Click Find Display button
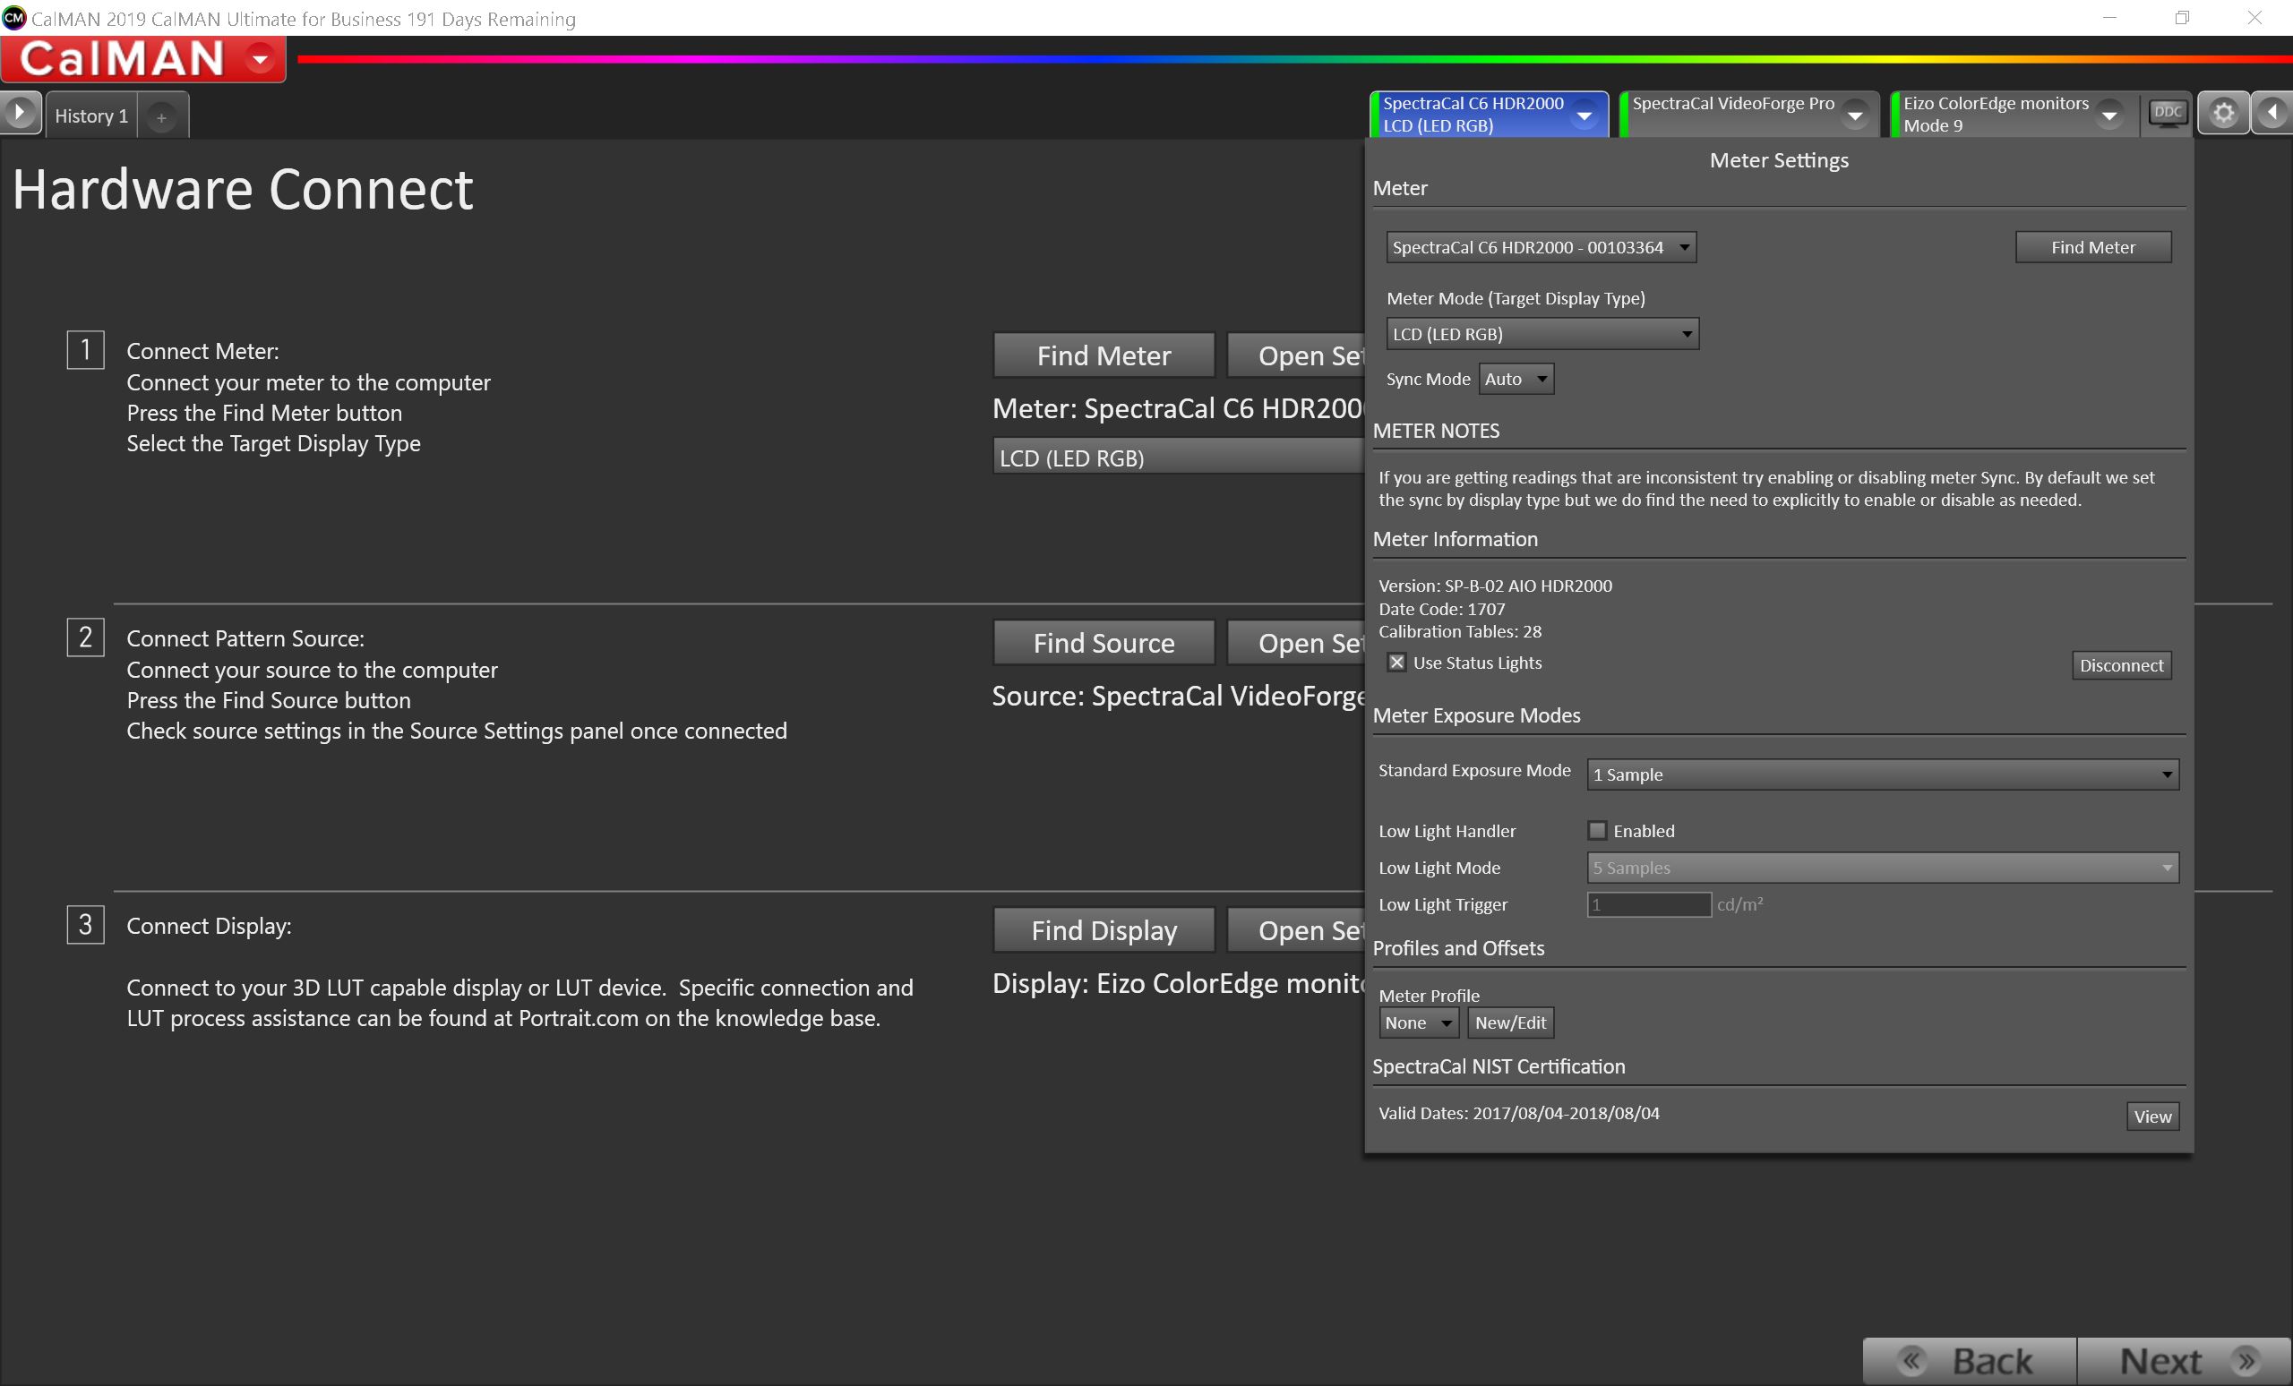Image resolution: width=2293 pixels, height=1386 pixels. point(1104,930)
